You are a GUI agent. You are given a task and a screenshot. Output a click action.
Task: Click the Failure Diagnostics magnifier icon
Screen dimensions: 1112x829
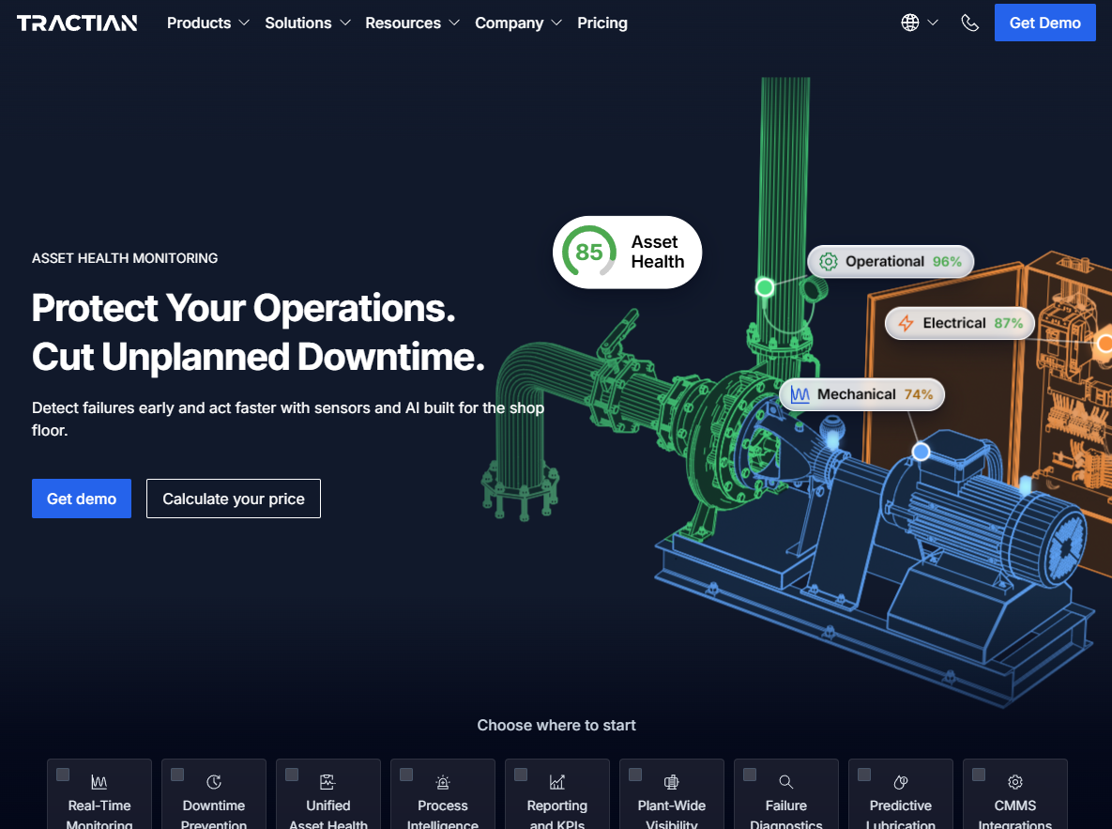coord(785,782)
